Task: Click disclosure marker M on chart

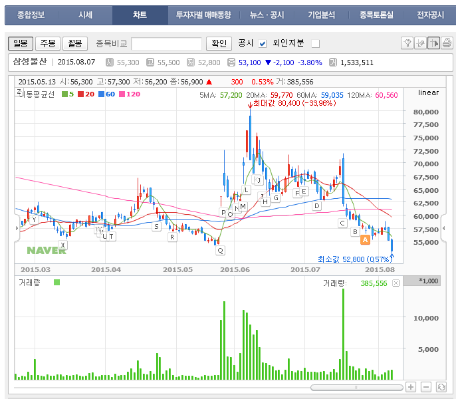Action: coord(243,206)
